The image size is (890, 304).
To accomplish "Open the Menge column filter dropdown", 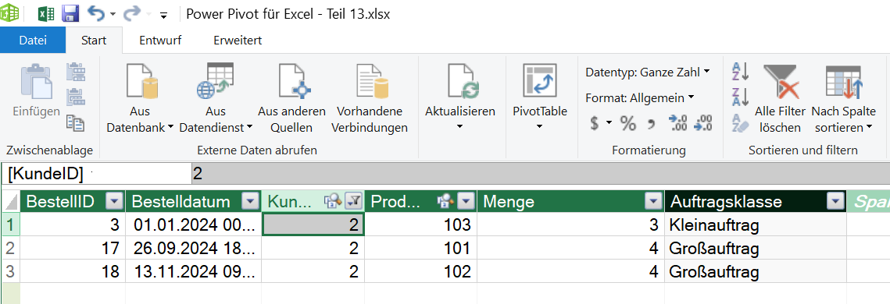I will point(654,202).
